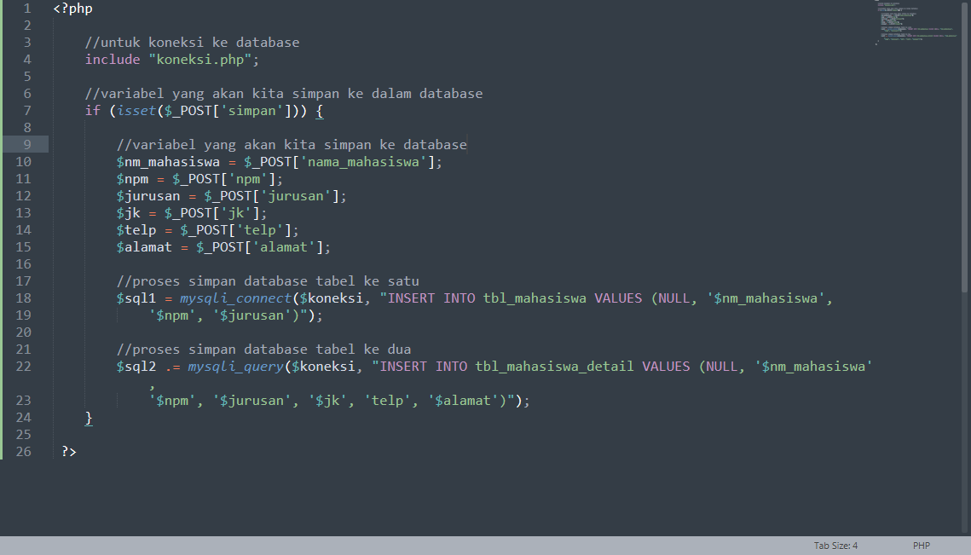Click line number 22 in the gutter
The width and height of the screenshot is (971, 555).
pos(26,366)
